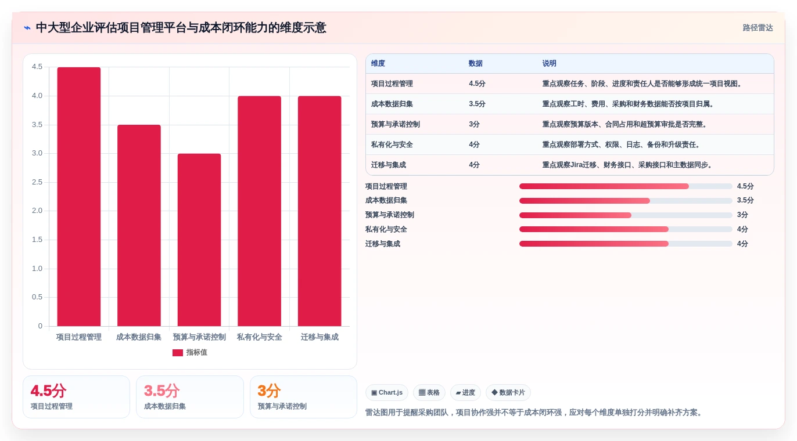
Task: Click the 预算与承诺控制 progress bar
Action: [x=626, y=215]
